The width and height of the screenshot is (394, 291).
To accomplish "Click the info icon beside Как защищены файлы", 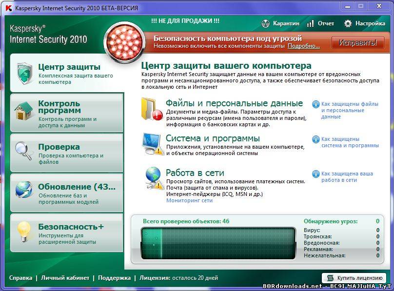I will point(315,104).
